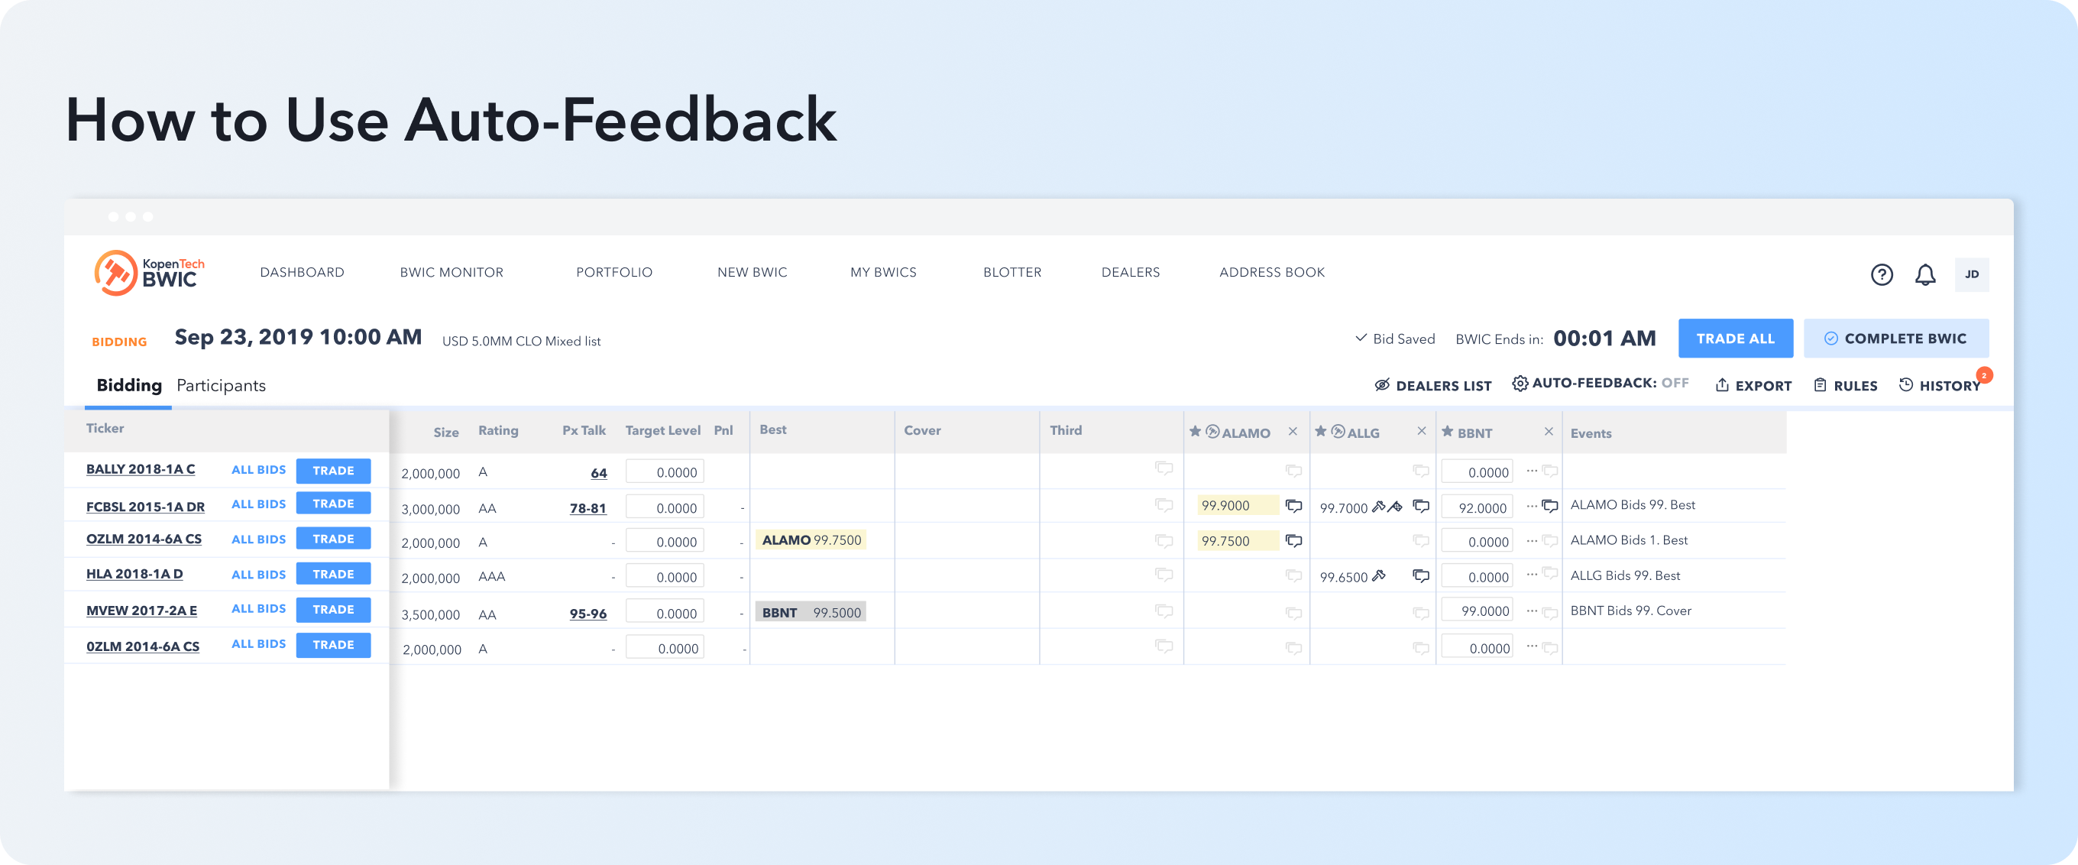Click star icon beside ALAMO column
This screenshot has height=865, width=2078.
click(1195, 432)
